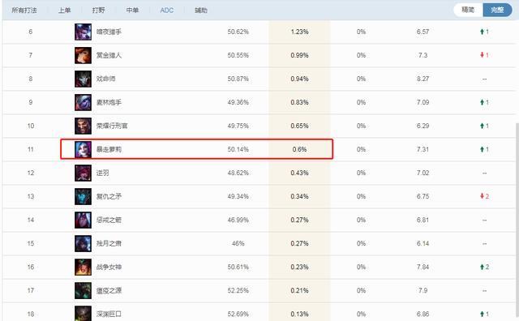This screenshot has width=519, height=321.
Task: Select the 辅助 tab
Action: [201, 11]
